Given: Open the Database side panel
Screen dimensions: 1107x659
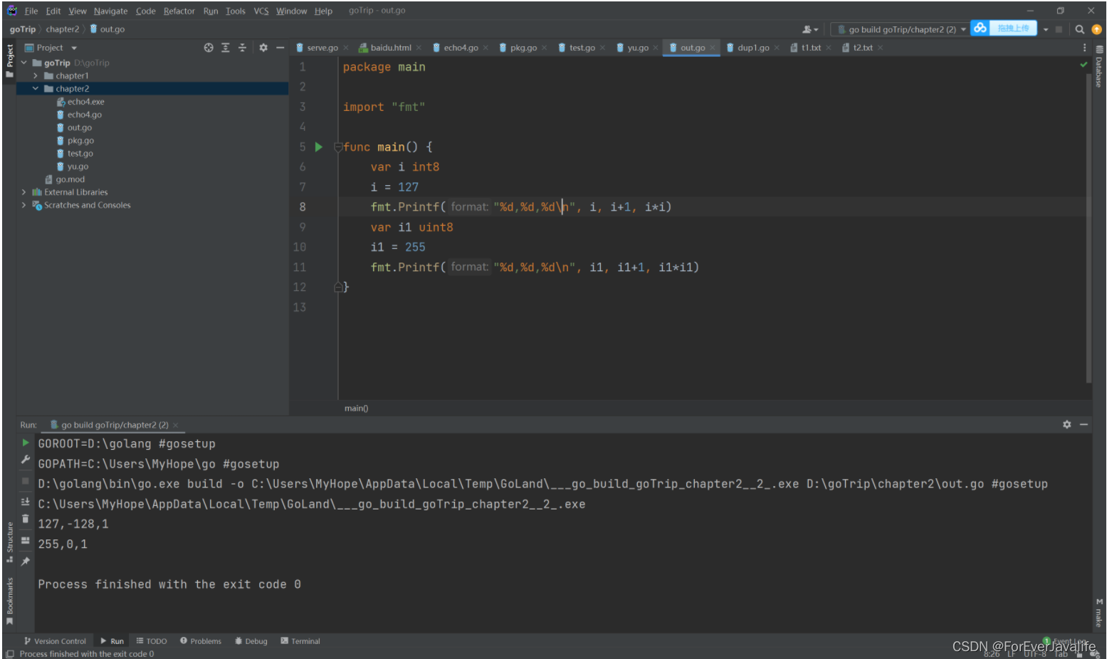Looking at the screenshot, I should [1099, 66].
